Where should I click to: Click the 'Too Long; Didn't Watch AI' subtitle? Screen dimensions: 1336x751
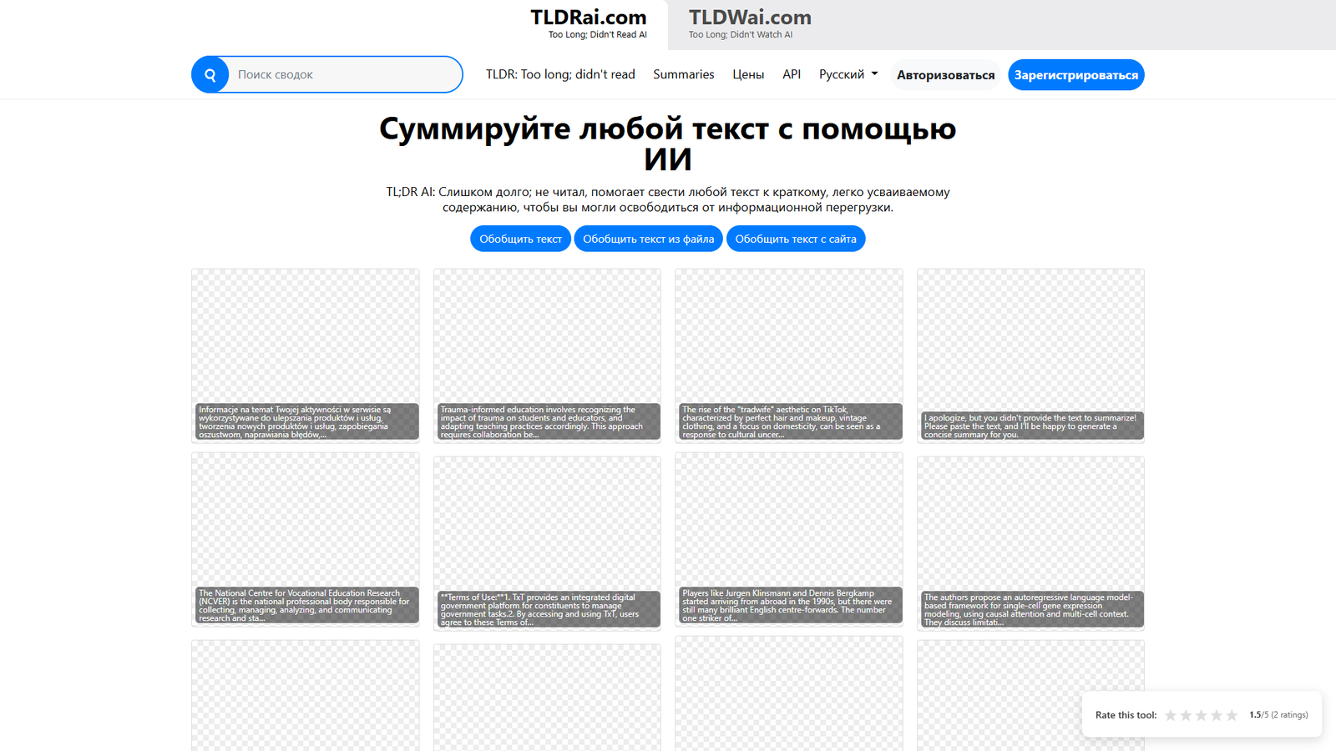tap(741, 35)
